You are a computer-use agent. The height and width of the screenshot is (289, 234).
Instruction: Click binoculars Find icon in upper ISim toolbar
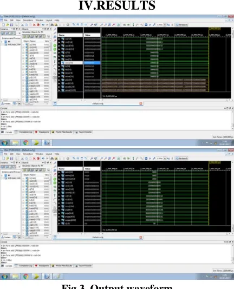click(x=52, y=25)
